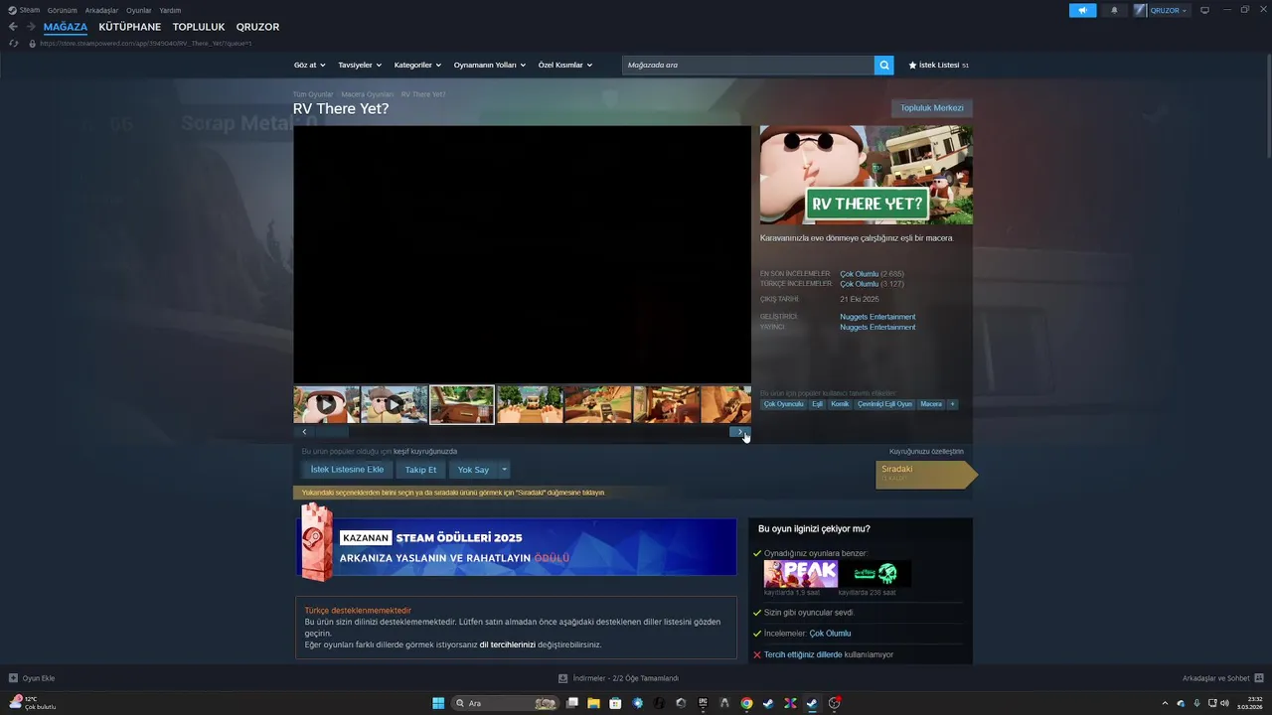
Task: Click the thumbnail strip scrollbar handle
Action: click(x=332, y=431)
